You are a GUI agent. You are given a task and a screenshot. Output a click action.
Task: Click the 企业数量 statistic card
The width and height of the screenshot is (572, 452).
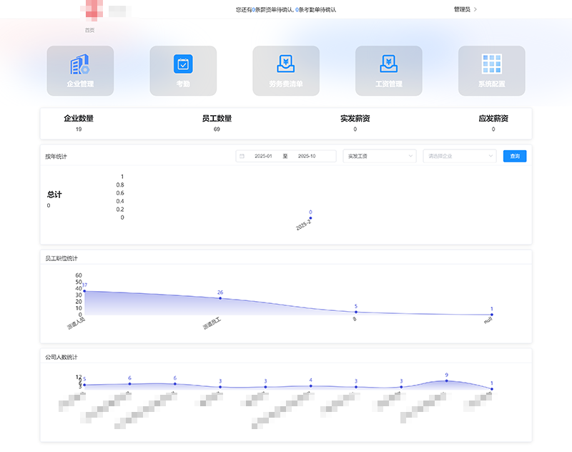pyautogui.click(x=79, y=123)
